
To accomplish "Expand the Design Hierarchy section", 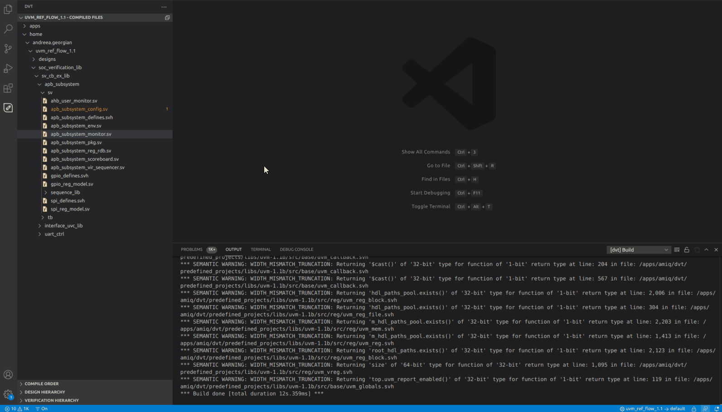I will pos(45,392).
